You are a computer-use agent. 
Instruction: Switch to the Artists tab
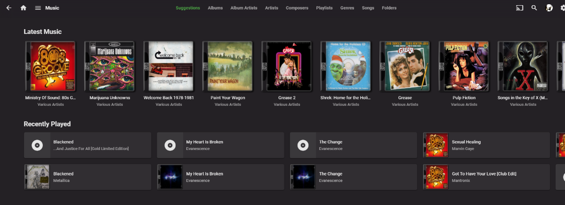pos(272,8)
